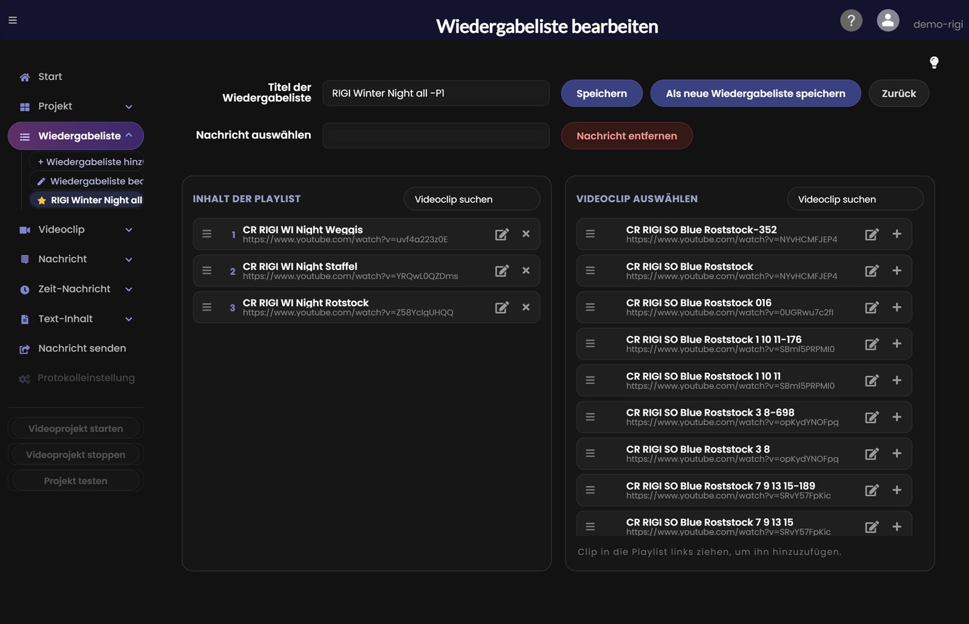969x624 pixels.
Task: Edit CR RIGI WI Night Weggis clip
Action: pos(501,235)
